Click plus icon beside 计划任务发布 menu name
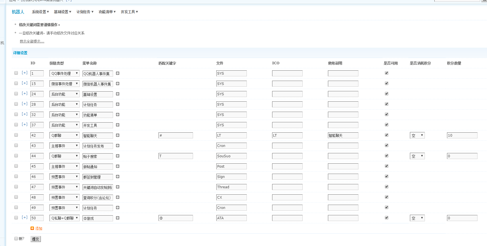 tap(118, 146)
